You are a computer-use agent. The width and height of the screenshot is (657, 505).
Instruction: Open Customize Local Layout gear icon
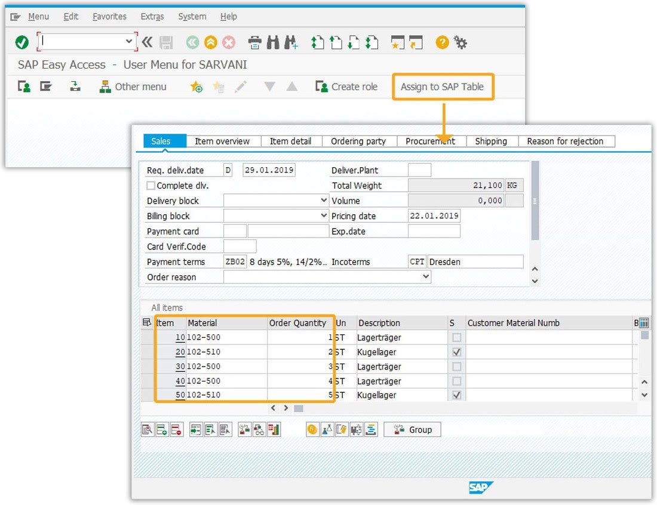[x=460, y=42]
